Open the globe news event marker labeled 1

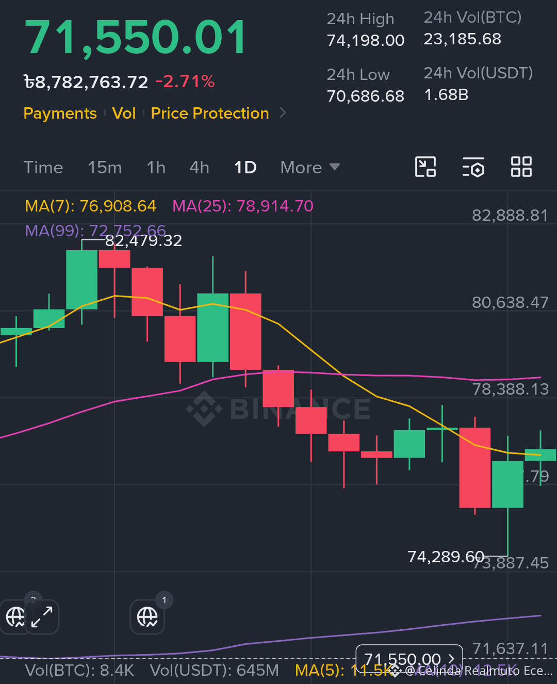coord(148,616)
